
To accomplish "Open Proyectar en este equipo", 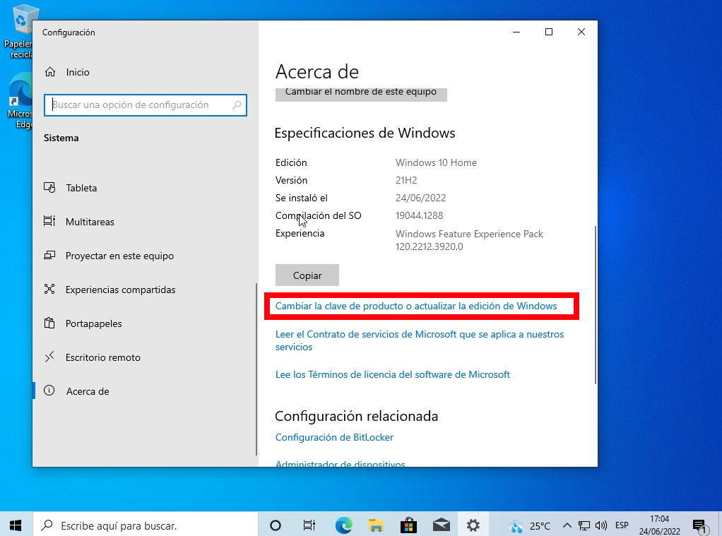I will (x=119, y=256).
